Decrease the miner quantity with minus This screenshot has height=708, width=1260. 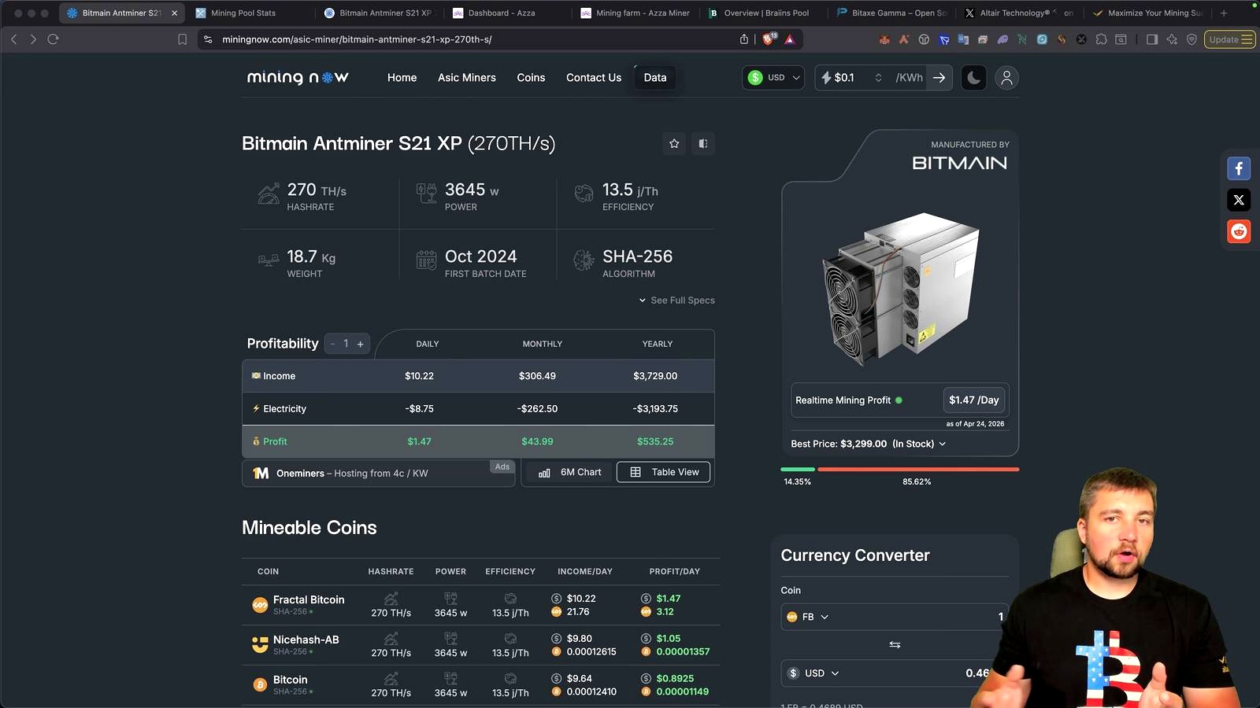coord(332,344)
